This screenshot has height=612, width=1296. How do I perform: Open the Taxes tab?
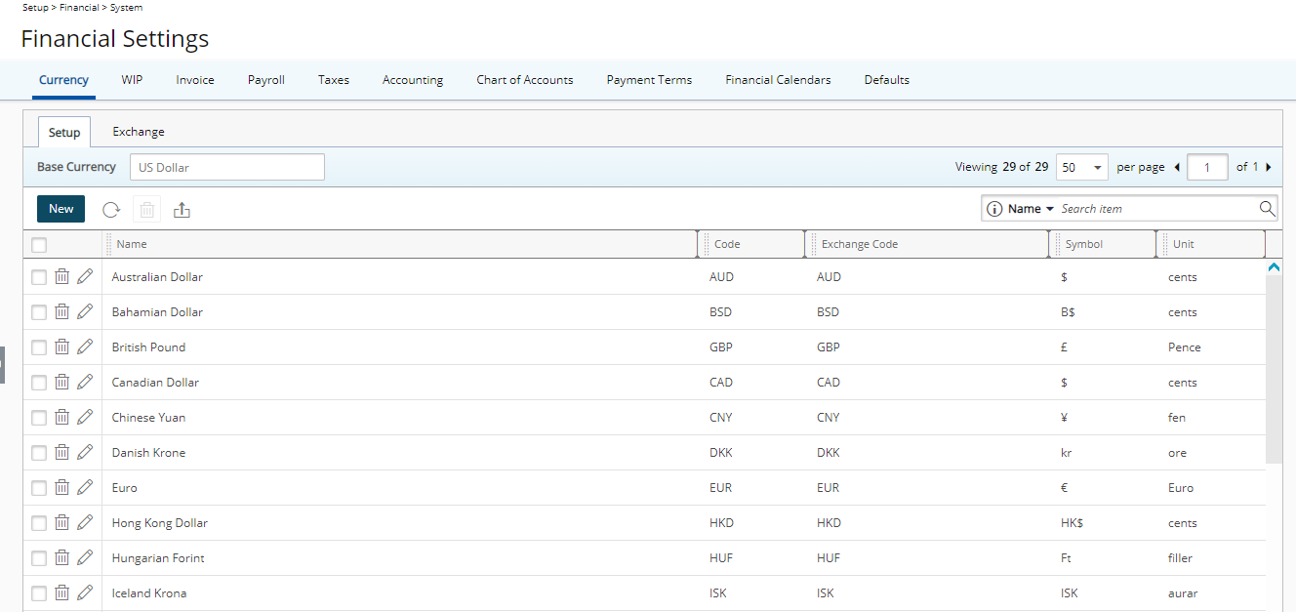pos(334,80)
